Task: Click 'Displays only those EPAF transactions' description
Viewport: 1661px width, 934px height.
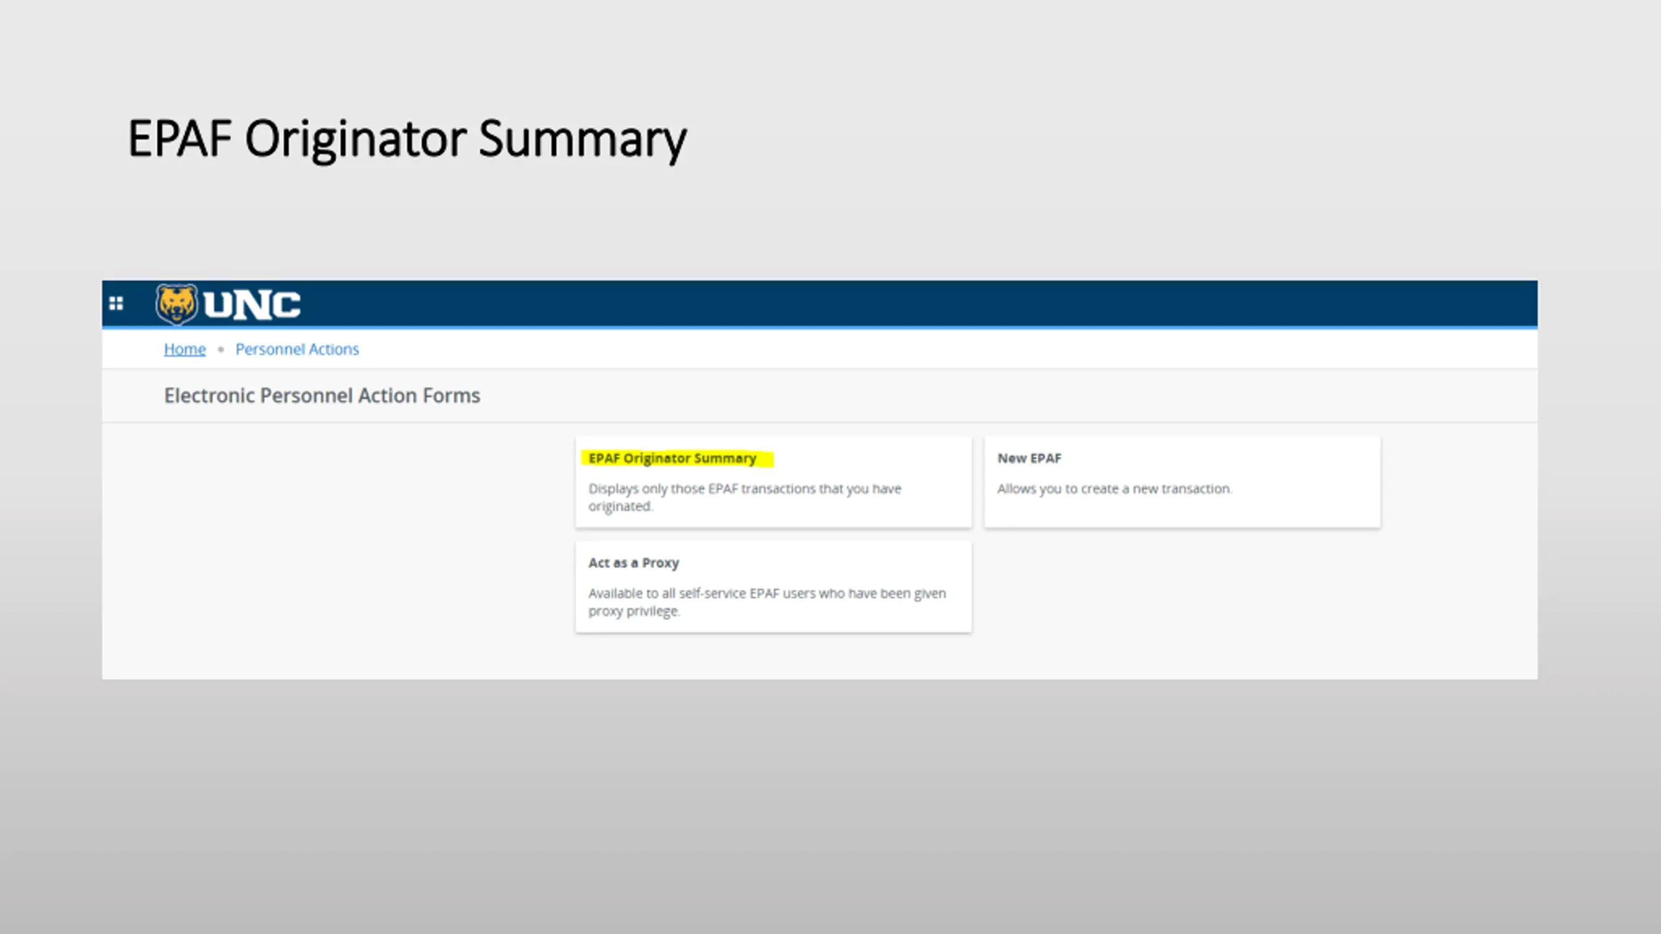Action: pyautogui.click(x=745, y=497)
